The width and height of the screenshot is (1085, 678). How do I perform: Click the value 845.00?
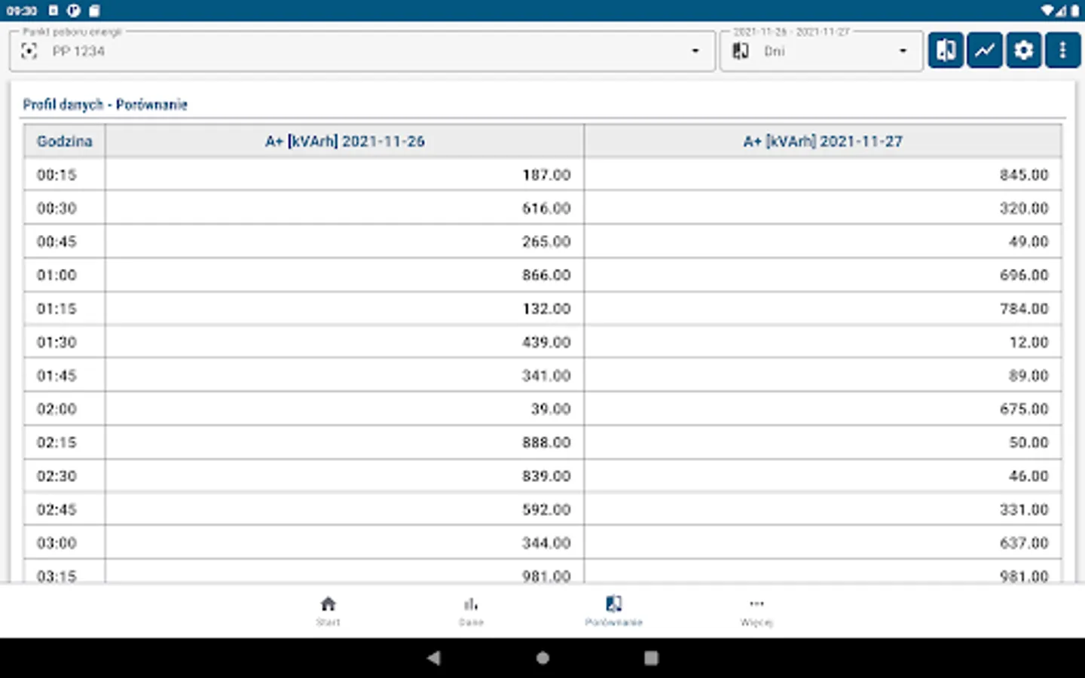coord(1024,175)
